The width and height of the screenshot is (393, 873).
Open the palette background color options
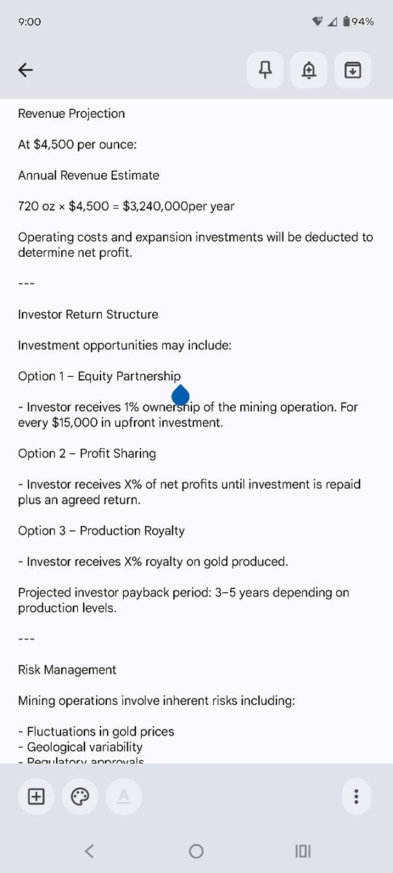tap(80, 797)
